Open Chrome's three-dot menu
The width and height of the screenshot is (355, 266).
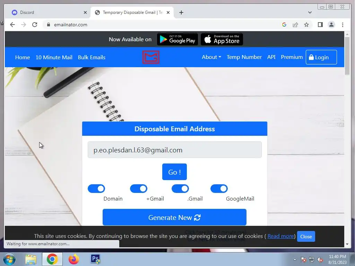click(x=343, y=25)
